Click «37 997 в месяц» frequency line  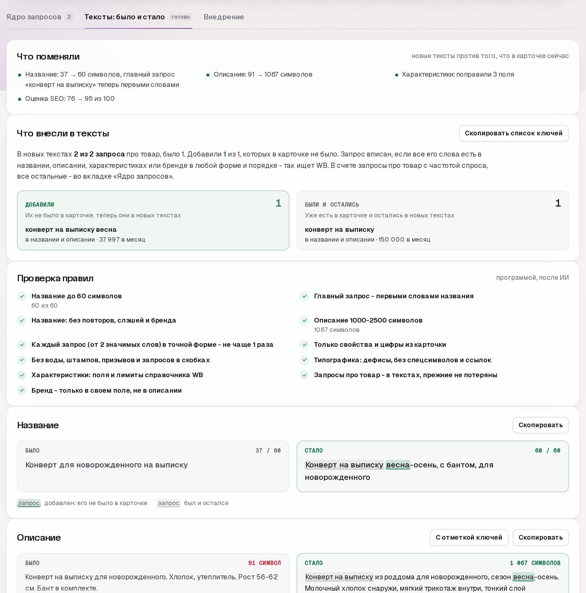click(x=122, y=240)
